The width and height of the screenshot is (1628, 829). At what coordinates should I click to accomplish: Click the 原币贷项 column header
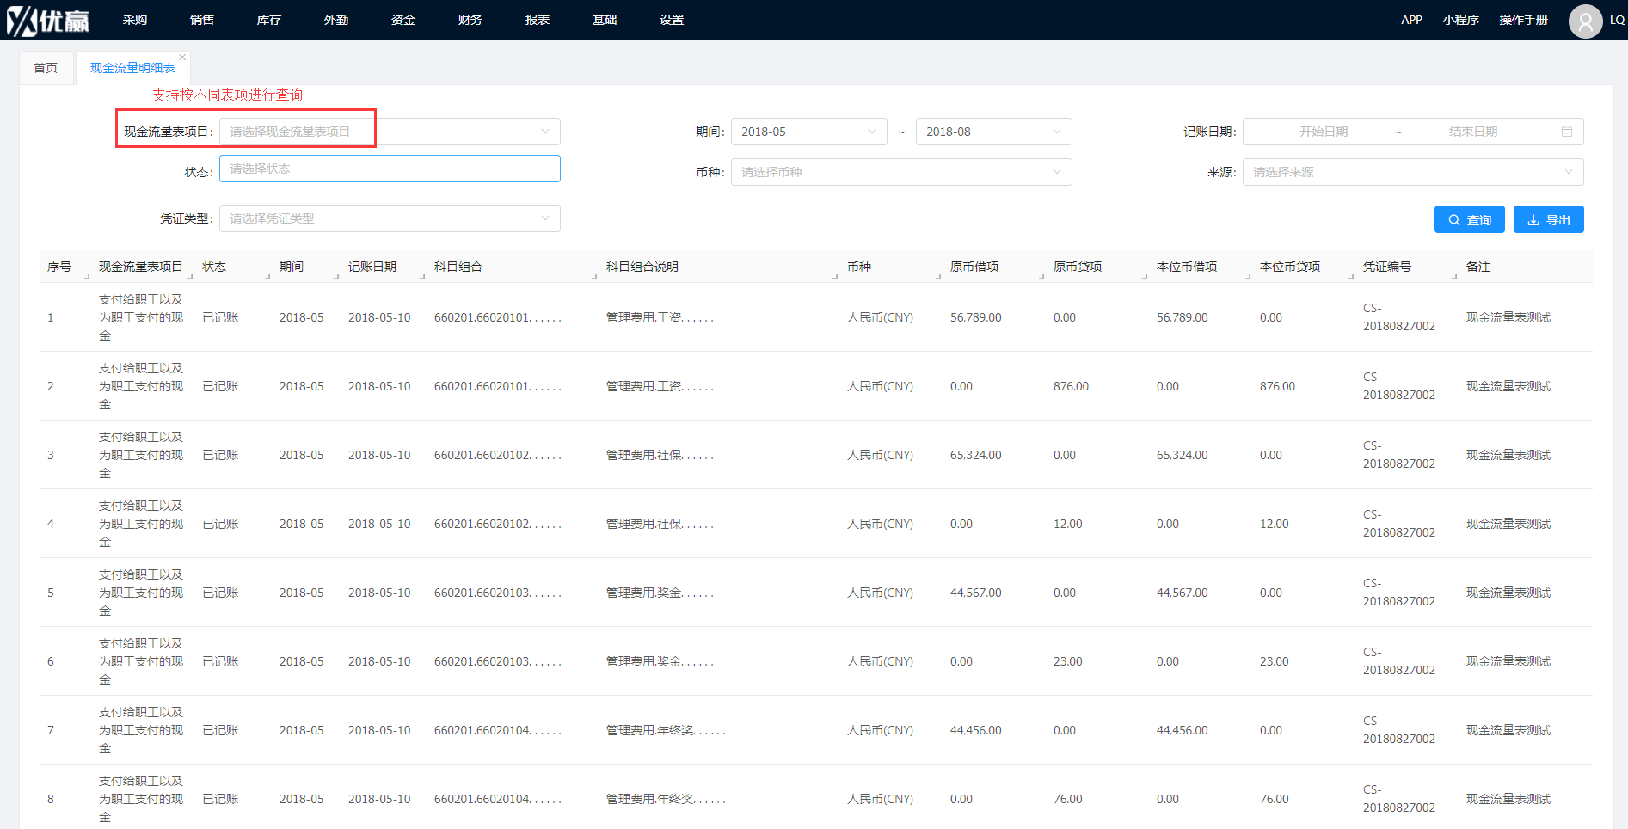(x=1078, y=267)
